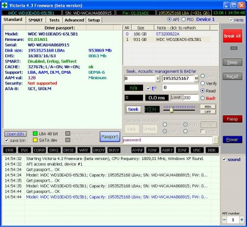This screenshot has height=227, width=247.
Task: Click the plus button by API number
Action: click(242, 220)
